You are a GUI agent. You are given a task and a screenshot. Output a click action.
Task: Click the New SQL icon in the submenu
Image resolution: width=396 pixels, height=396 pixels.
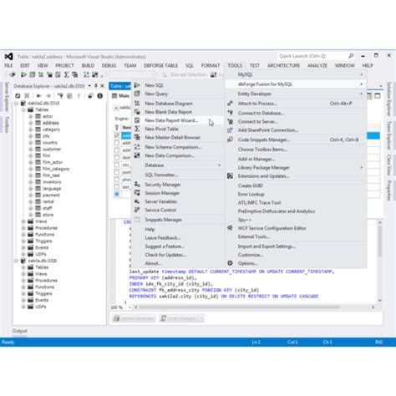pos(137,85)
